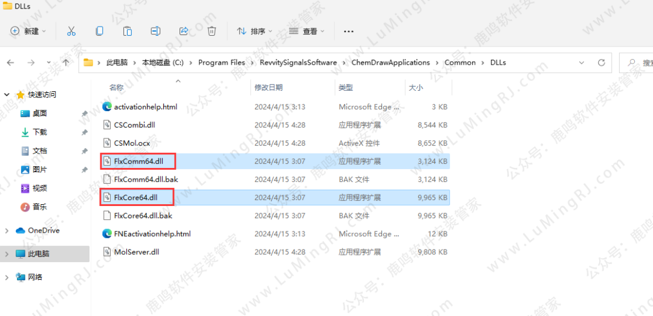Expand the 此电脑 tree node
Viewport: 653px width, 316px height.
point(7,254)
